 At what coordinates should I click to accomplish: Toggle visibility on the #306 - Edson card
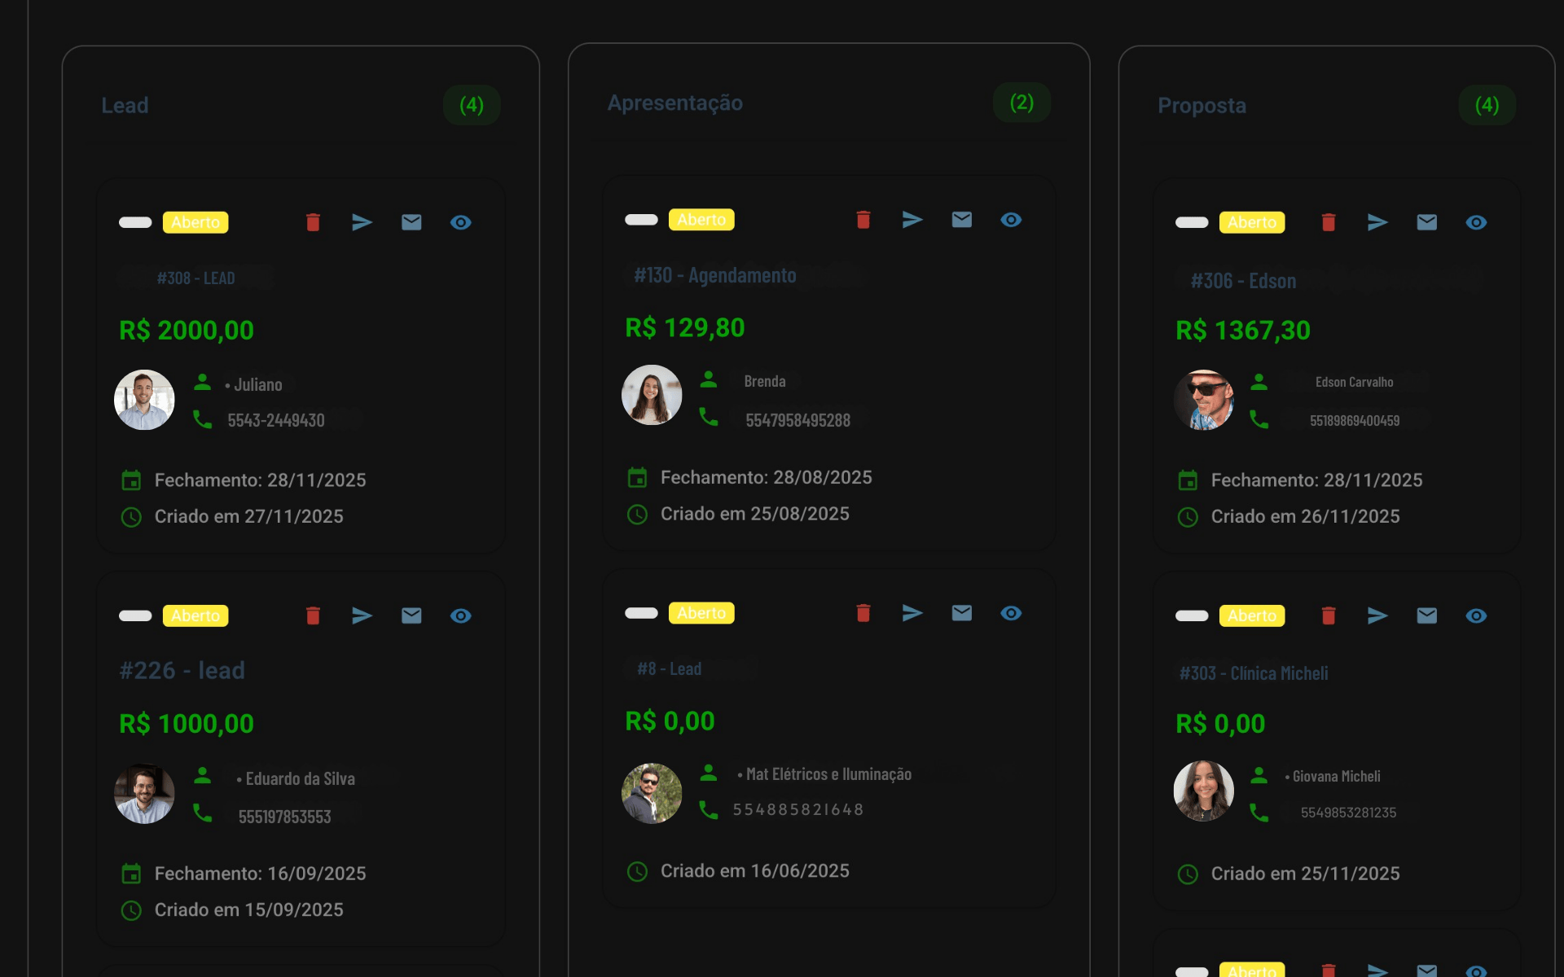(x=1476, y=221)
